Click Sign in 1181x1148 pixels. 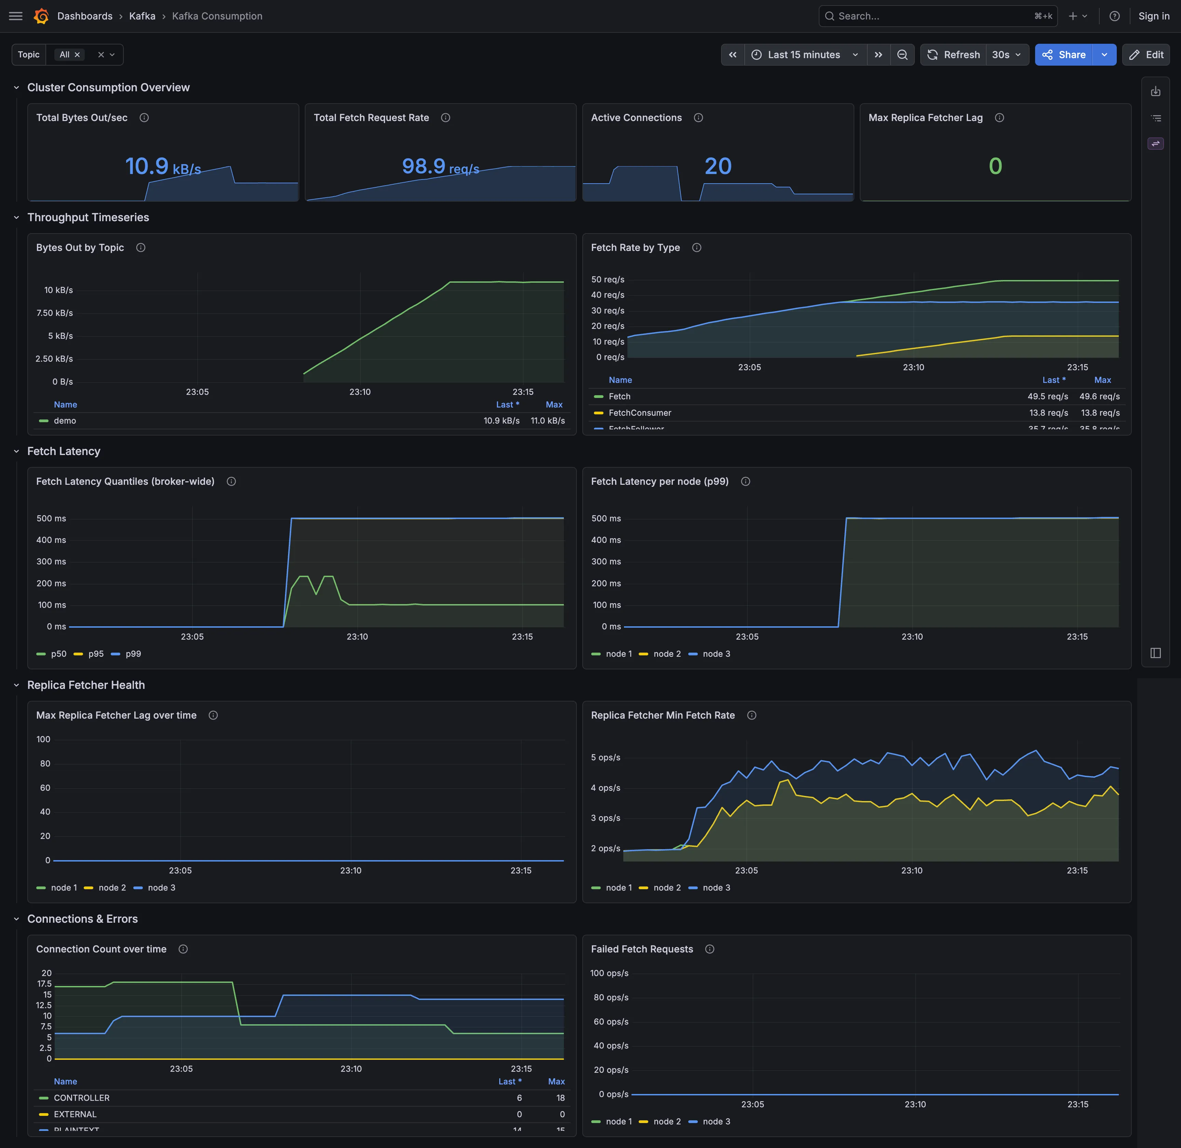click(x=1153, y=16)
